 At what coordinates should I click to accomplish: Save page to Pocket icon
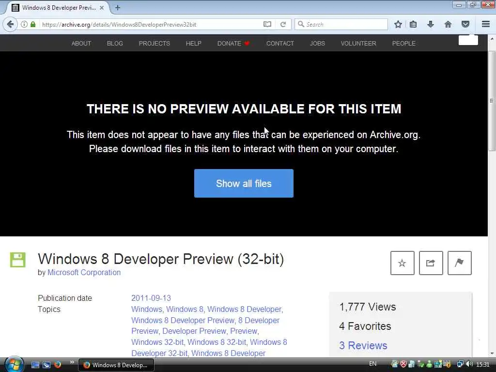tap(465, 24)
